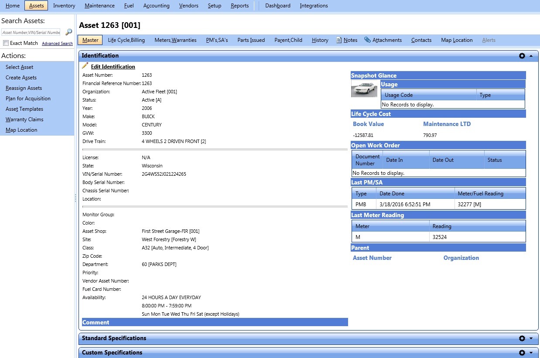Click the Comment section header
Screen dimensions: 540x358
tap(215, 322)
